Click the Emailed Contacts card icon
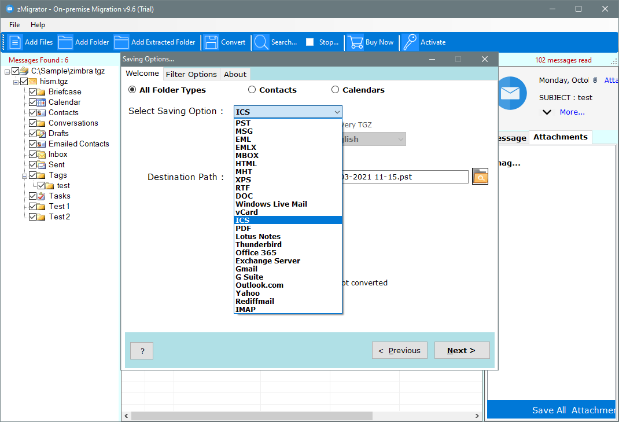619x422 pixels. click(41, 144)
